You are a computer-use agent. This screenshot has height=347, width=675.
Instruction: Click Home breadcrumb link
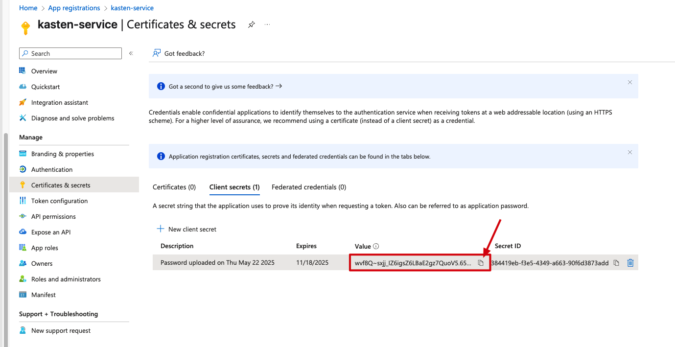(28, 8)
